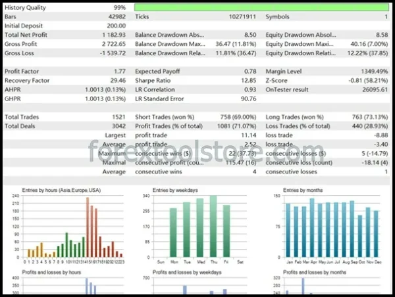The width and height of the screenshot is (395, 297).
Task: Click Loss Trades value 440 (28.93%)
Action: tap(370, 126)
